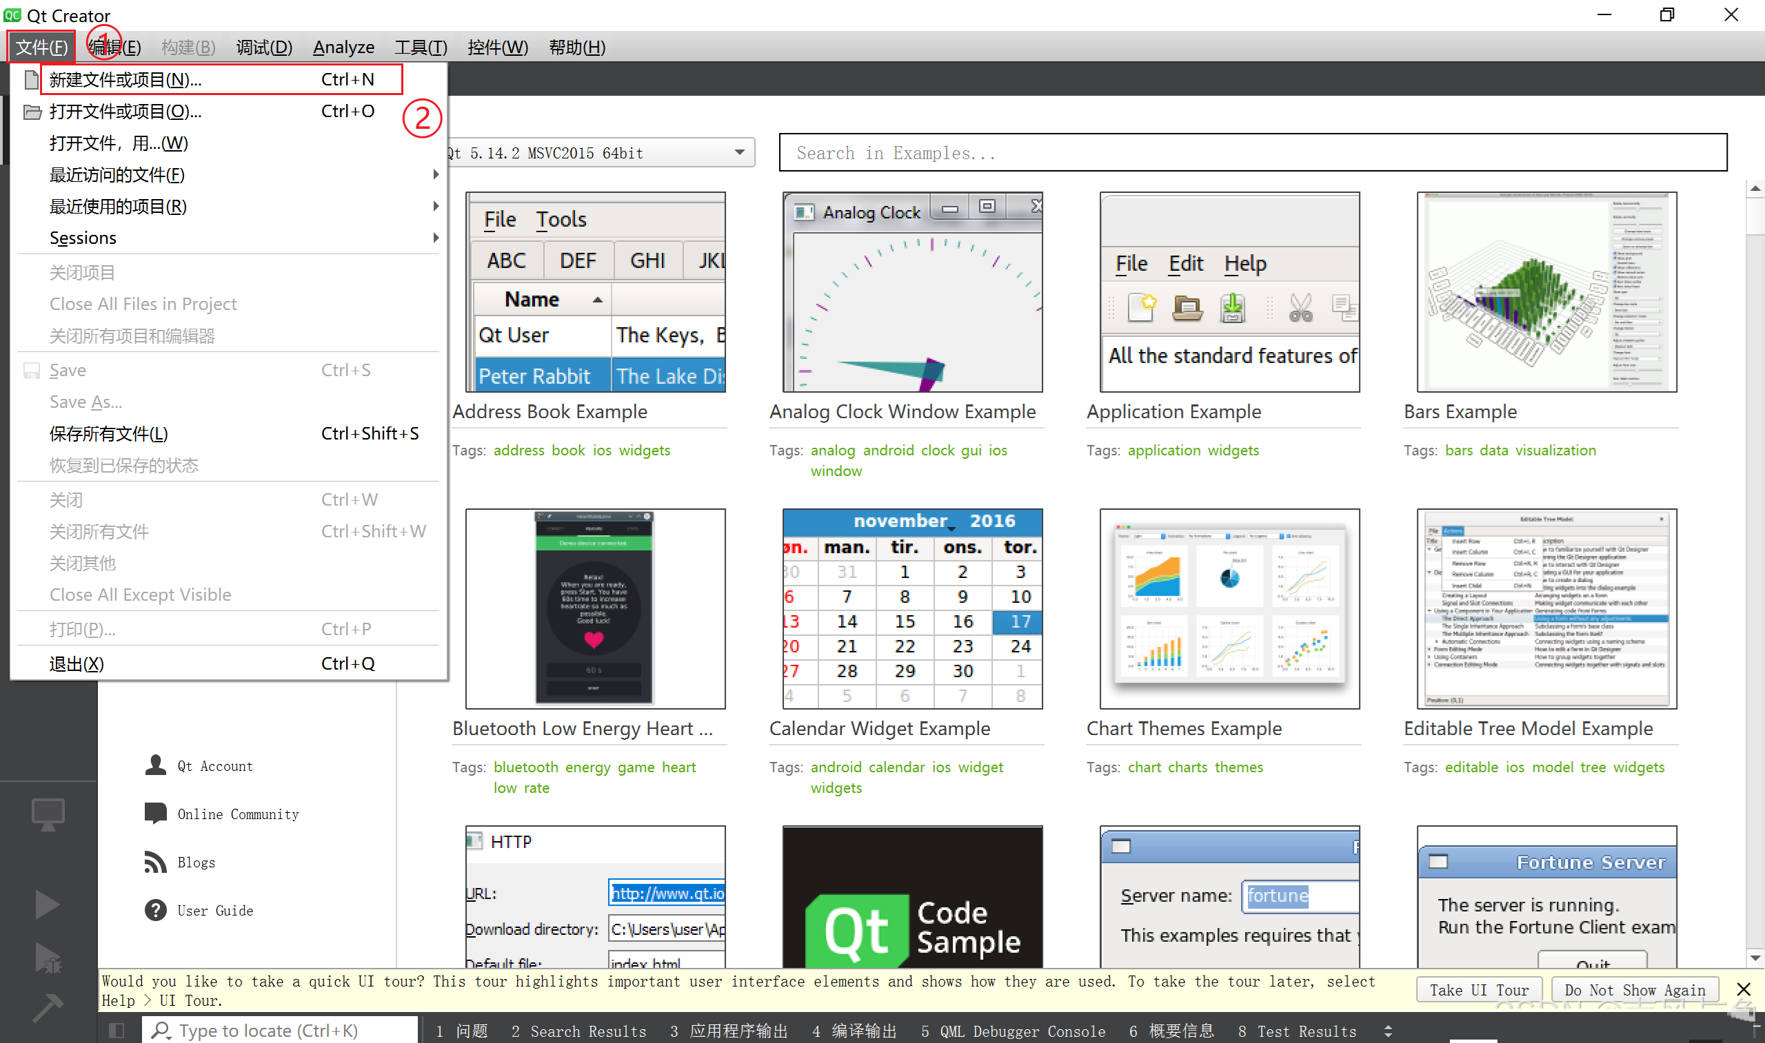
Task: Click the 'bluetooth' tag link
Action: (526, 767)
